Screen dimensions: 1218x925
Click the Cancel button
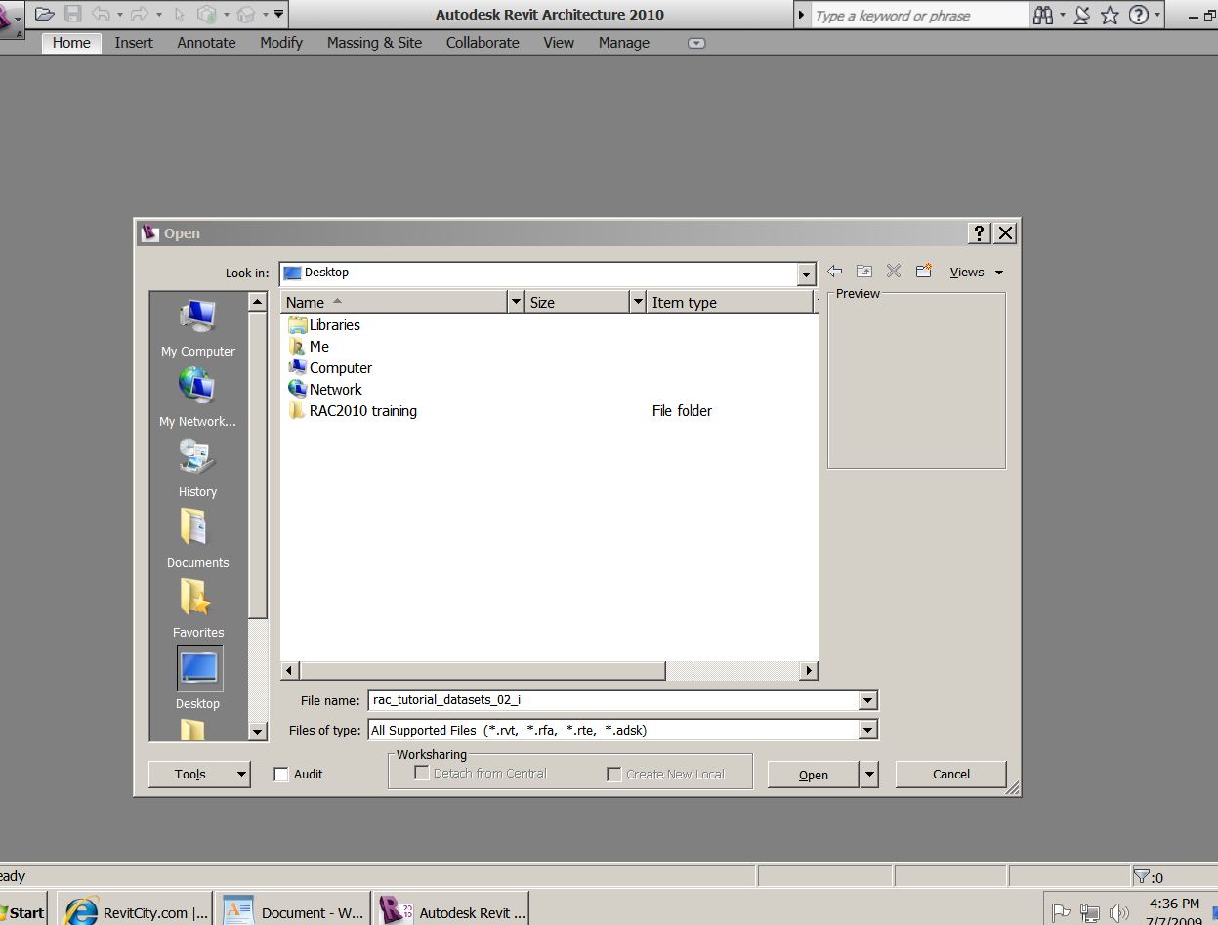[951, 774]
